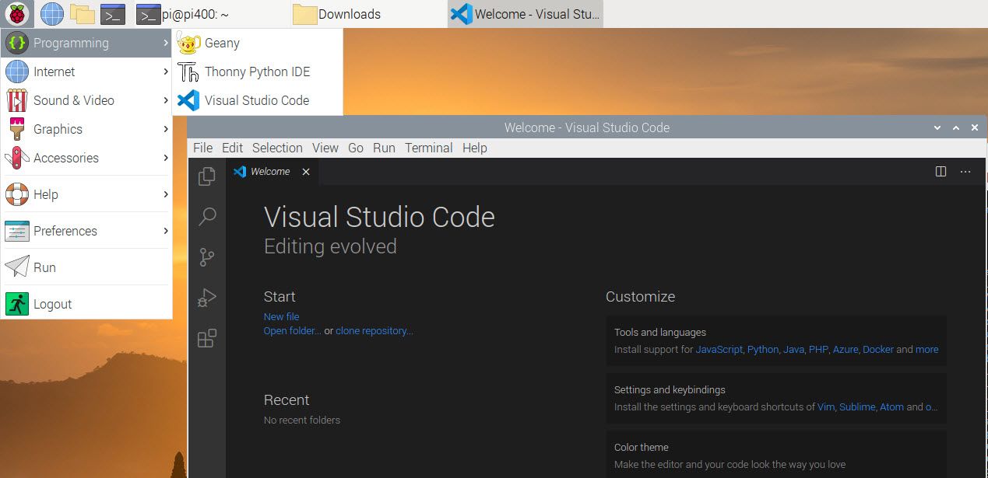The image size is (988, 478).
Task: Open the Extensions view in activity bar
Action: point(207,338)
